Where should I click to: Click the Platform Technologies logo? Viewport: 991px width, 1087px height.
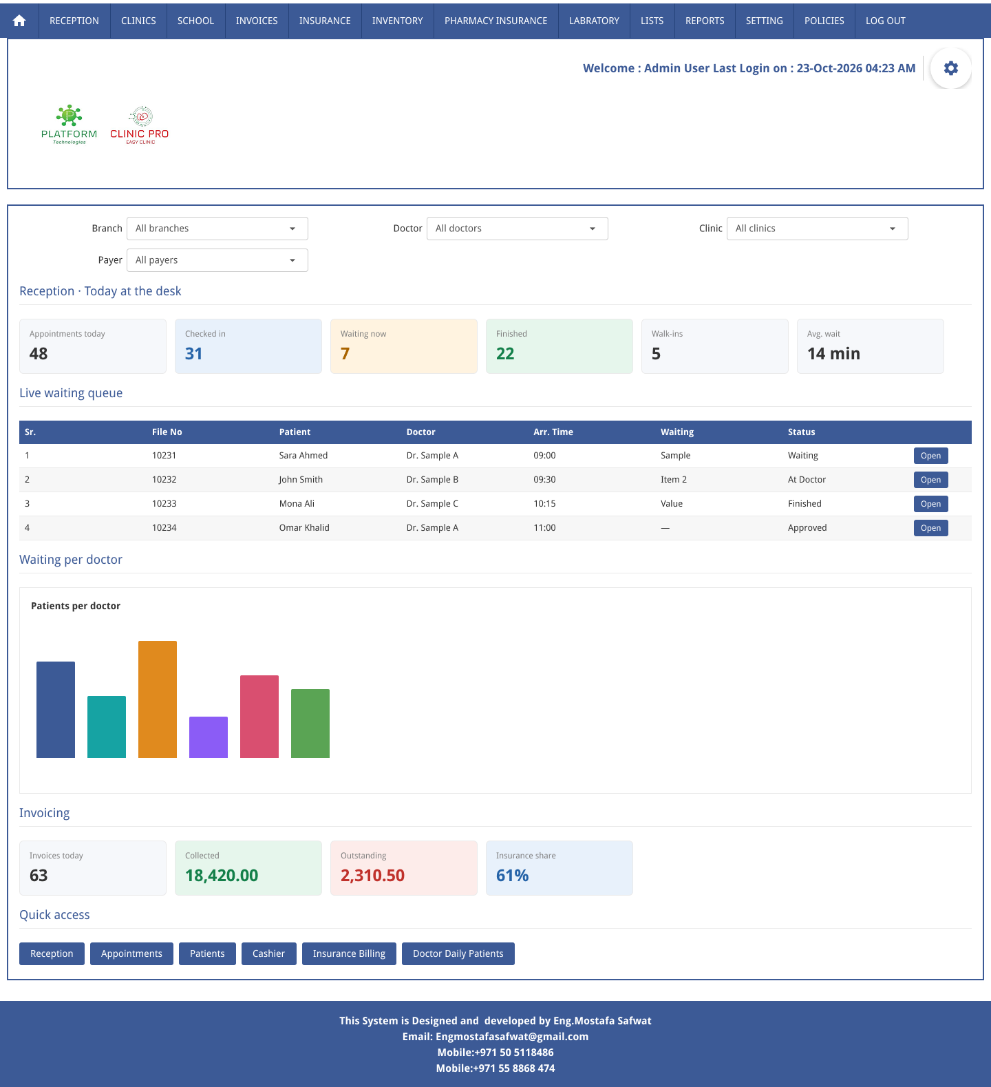(69, 125)
